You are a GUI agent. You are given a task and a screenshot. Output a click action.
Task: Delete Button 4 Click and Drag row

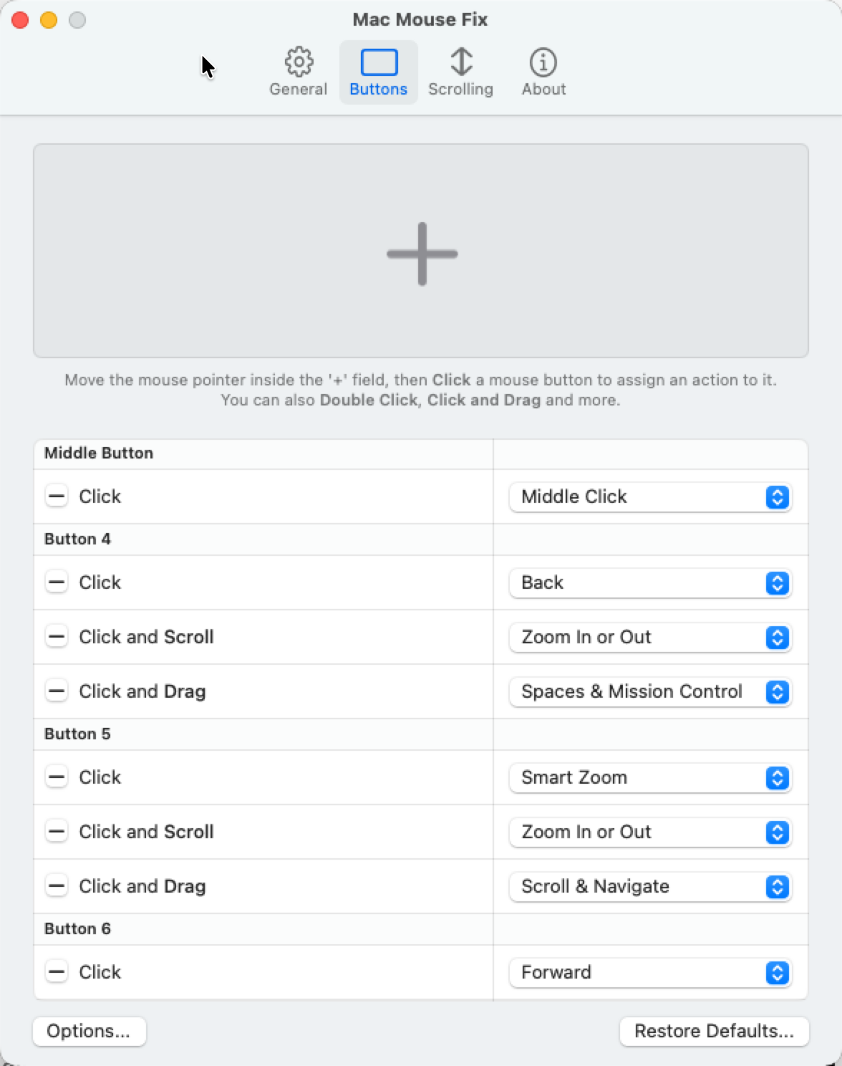click(x=57, y=691)
